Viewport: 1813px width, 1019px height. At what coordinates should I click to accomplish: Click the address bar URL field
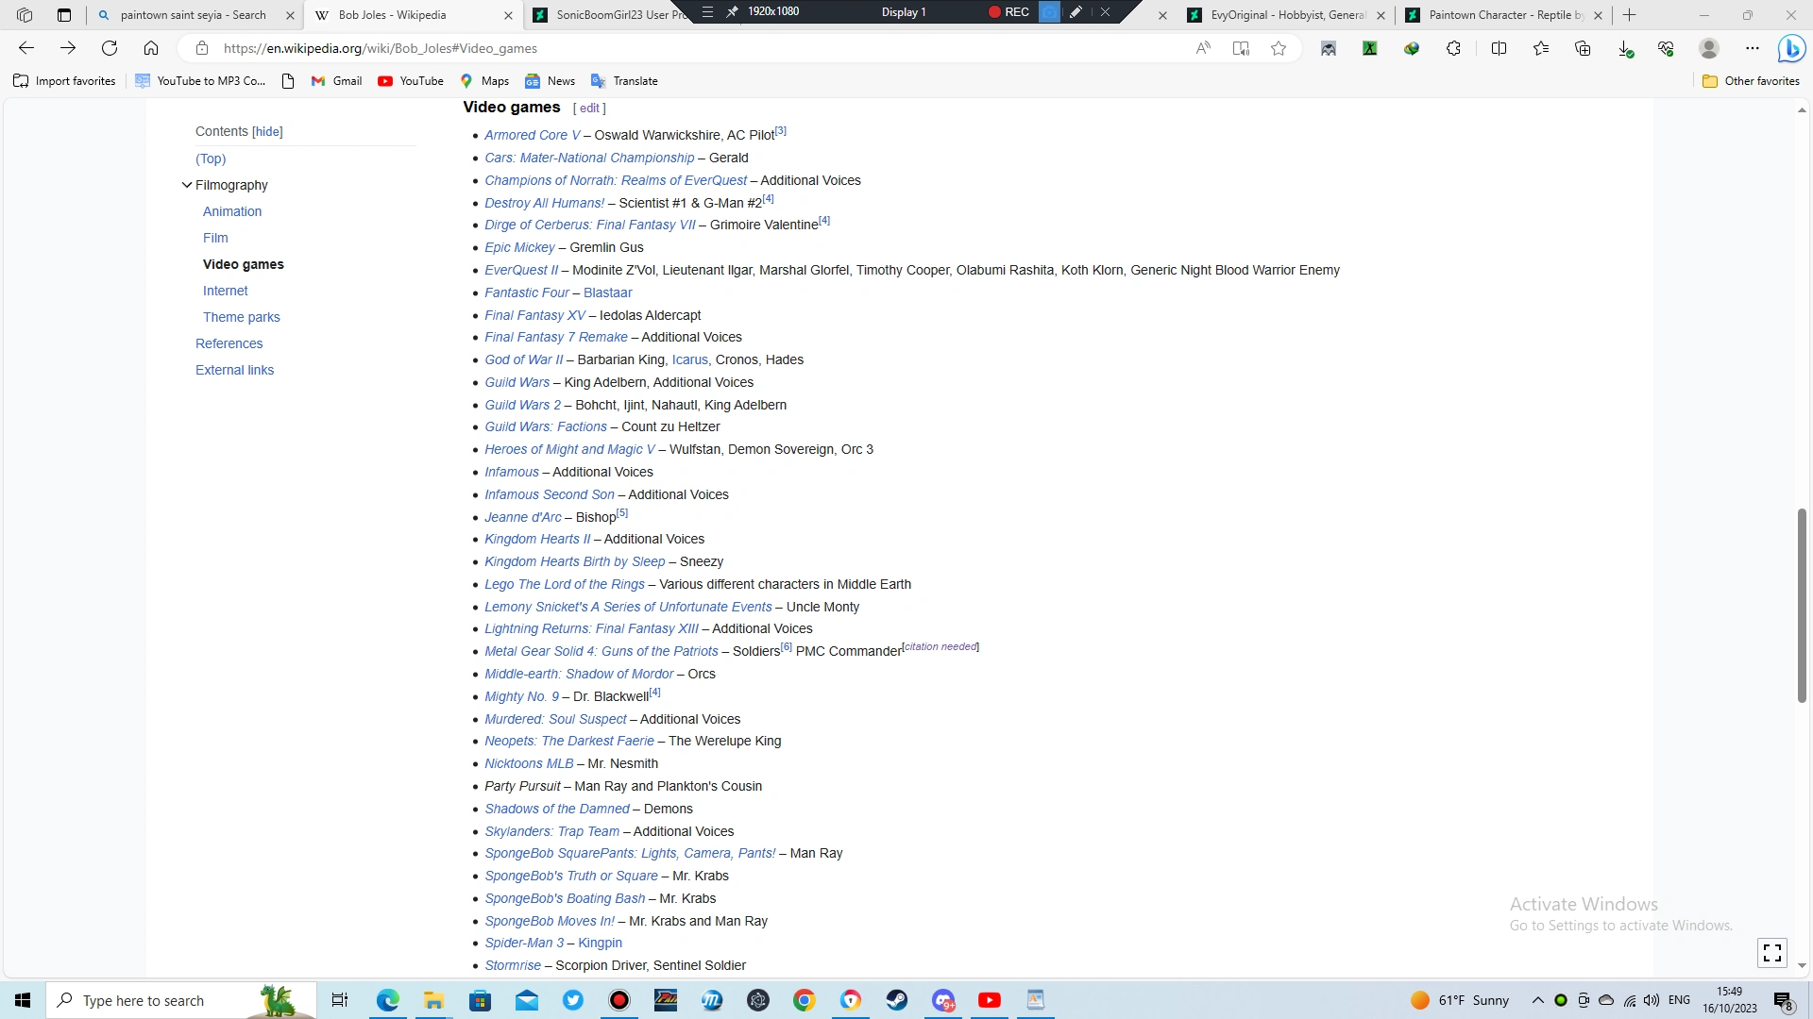pyautogui.click(x=661, y=48)
